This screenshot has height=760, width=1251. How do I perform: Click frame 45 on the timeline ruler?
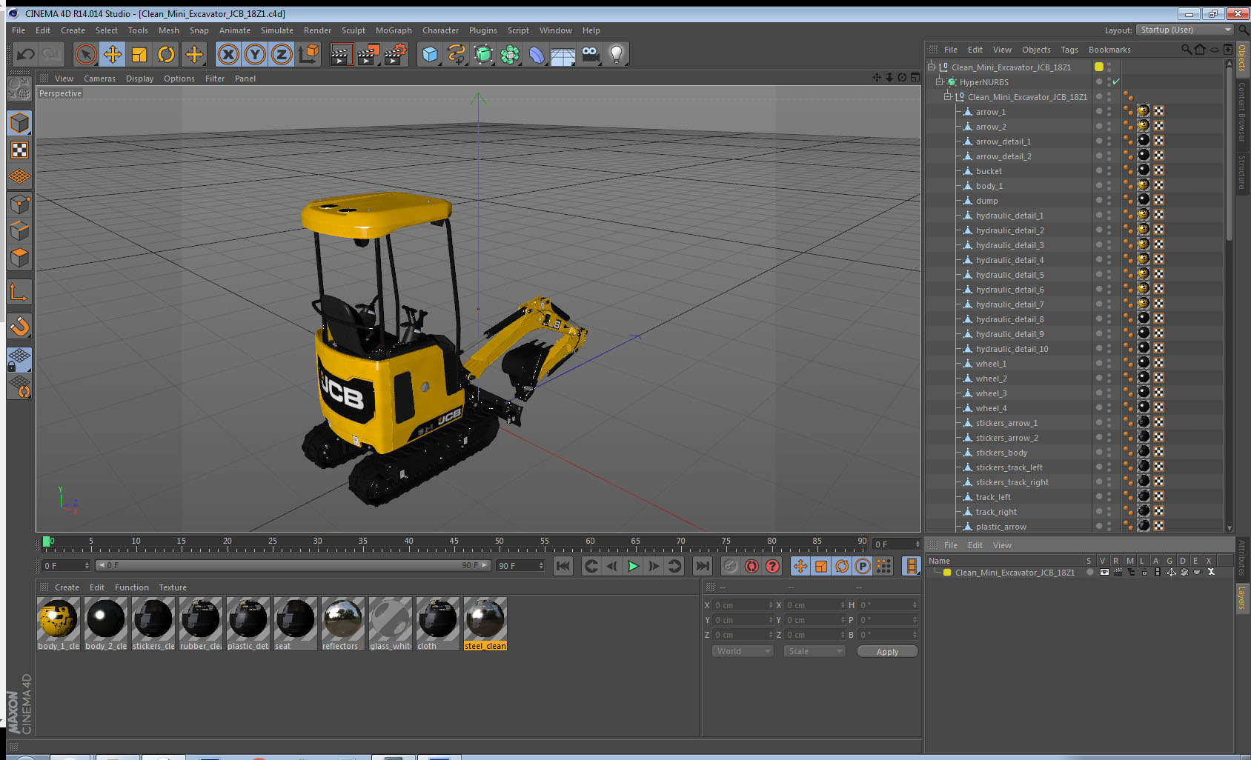[454, 542]
